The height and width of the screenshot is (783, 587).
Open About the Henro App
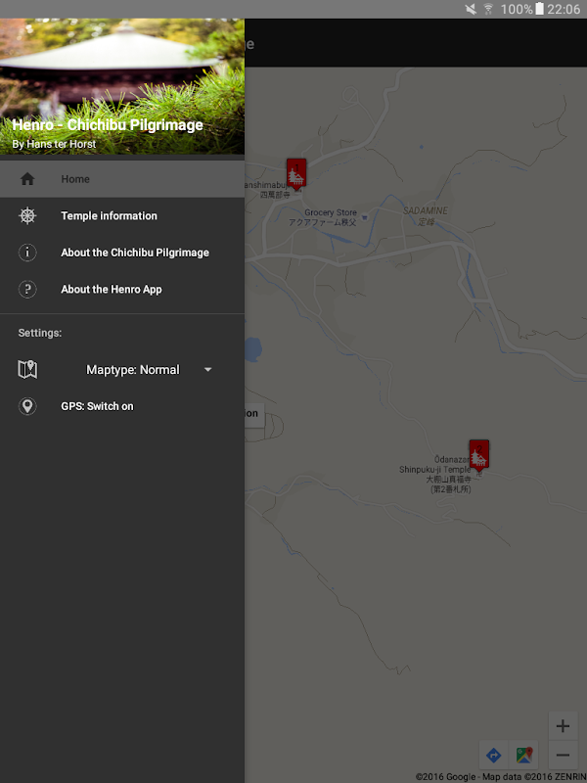(x=122, y=289)
